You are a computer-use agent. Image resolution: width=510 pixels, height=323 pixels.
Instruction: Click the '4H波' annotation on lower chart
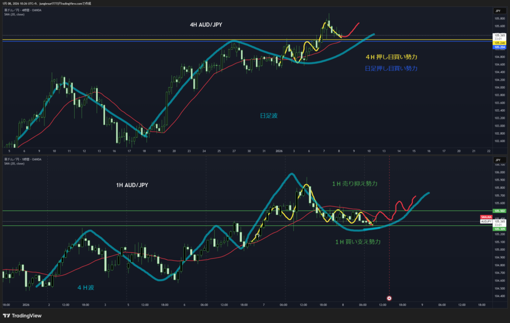pos(87,287)
